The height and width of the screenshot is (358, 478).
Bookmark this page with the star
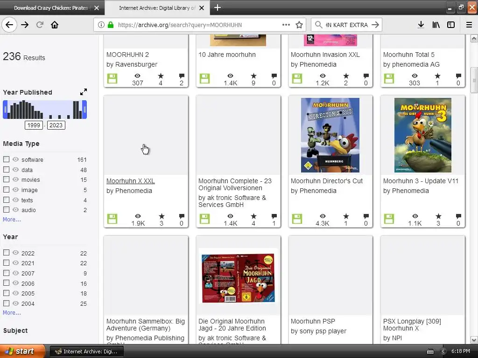click(x=299, y=25)
